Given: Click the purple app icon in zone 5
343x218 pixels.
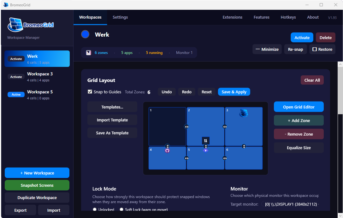Looking at the screenshot, I should click(206, 150).
